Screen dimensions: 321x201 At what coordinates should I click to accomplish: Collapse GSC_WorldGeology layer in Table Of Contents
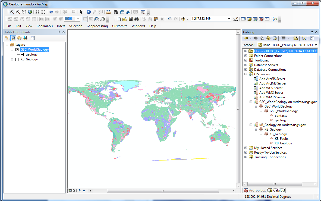12,50
